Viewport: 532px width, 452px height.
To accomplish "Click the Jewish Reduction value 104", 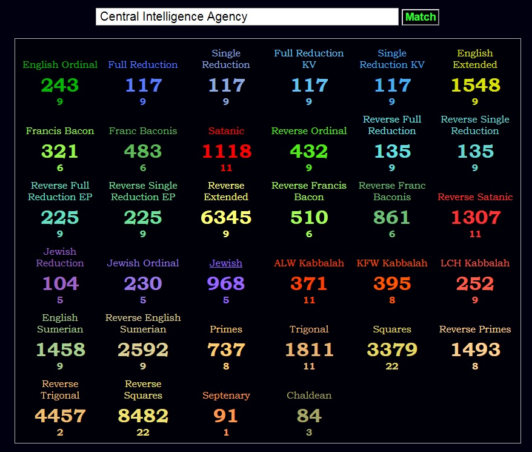I will coord(61,283).
